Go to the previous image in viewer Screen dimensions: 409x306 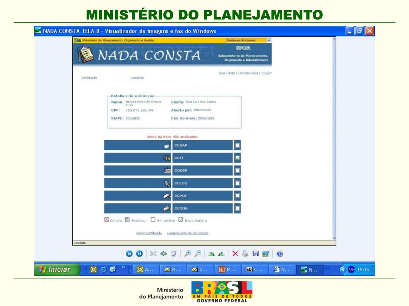click(x=129, y=254)
